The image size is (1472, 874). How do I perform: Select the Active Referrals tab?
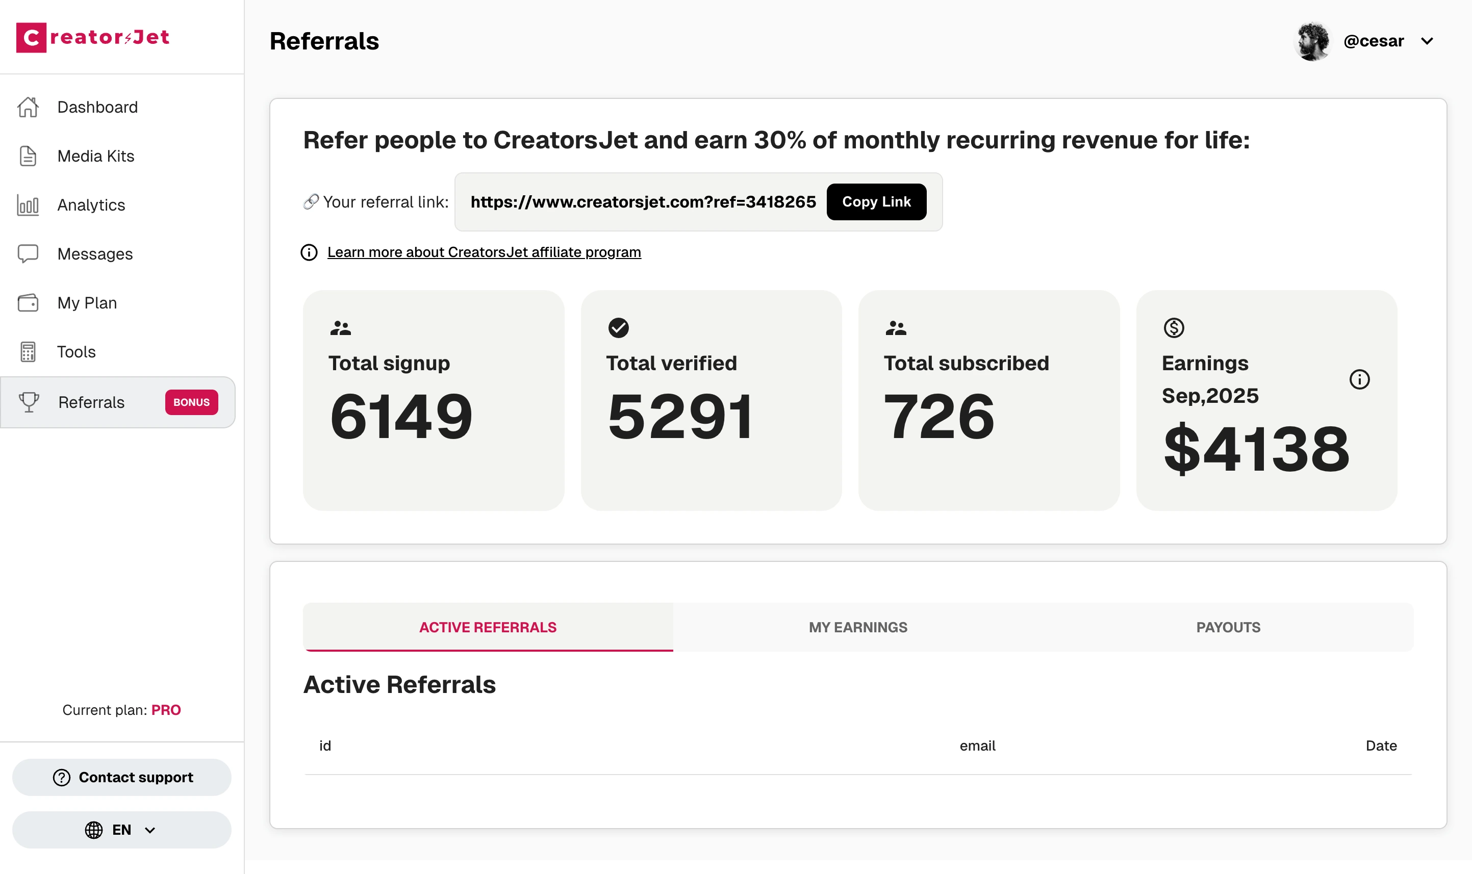click(488, 627)
